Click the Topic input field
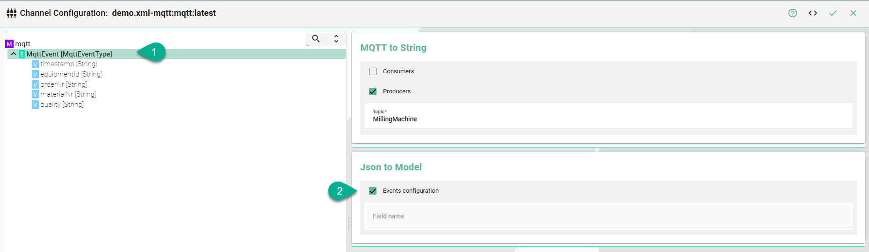The height and width of the screenshot is (252, 869). (x=608, y=119)
